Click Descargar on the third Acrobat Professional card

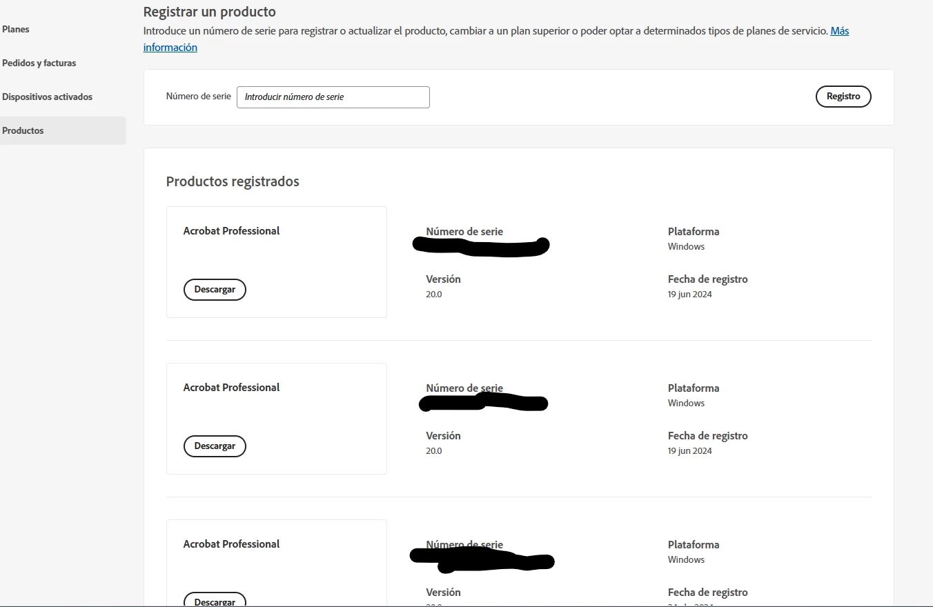(x=215, y=600)
